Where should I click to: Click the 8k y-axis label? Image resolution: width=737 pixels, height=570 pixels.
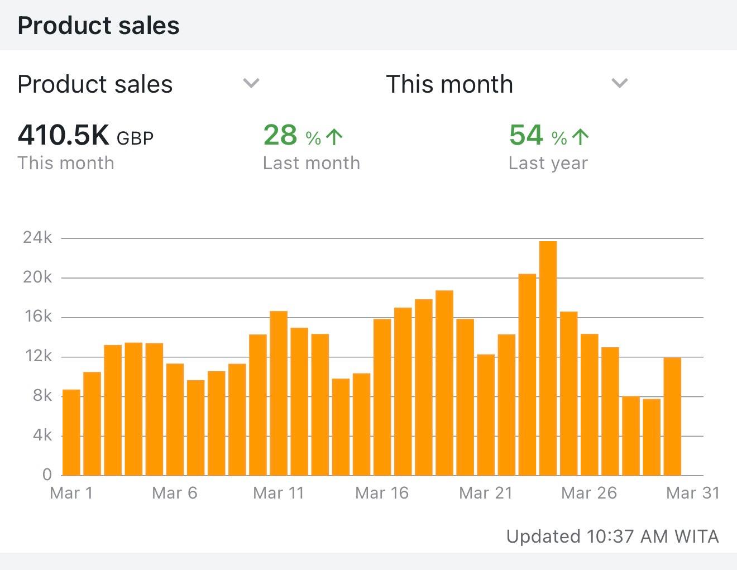click(42, 396)
